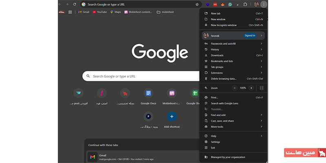Open the mobinhost bookmarks folder
The height and width of the screenshot is (163, 326).
(x=165, y=12)
